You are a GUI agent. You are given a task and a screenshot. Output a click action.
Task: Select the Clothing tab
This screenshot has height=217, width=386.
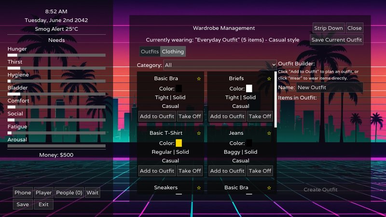pos(173,52)
